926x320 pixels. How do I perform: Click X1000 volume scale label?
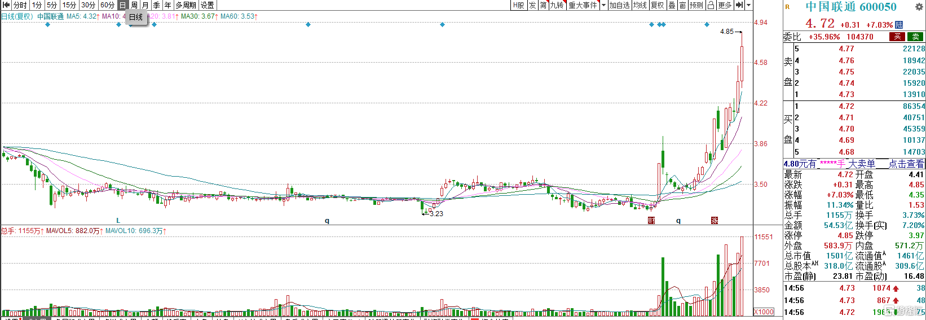(764, 312)
